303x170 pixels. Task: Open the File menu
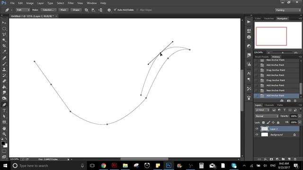tap(12, 3)
